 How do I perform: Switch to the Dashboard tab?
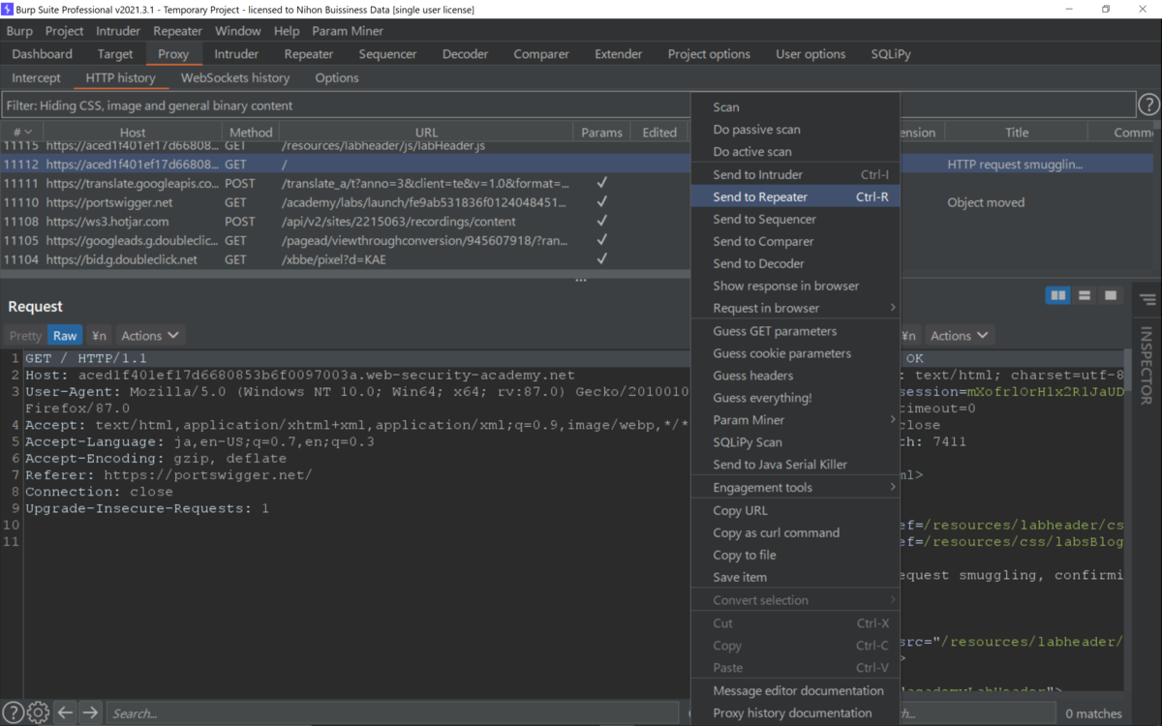pos(43,54)
